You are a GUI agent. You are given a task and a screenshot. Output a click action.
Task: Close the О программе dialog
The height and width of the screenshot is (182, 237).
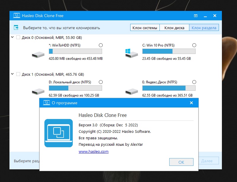click(x=191, y=103)
